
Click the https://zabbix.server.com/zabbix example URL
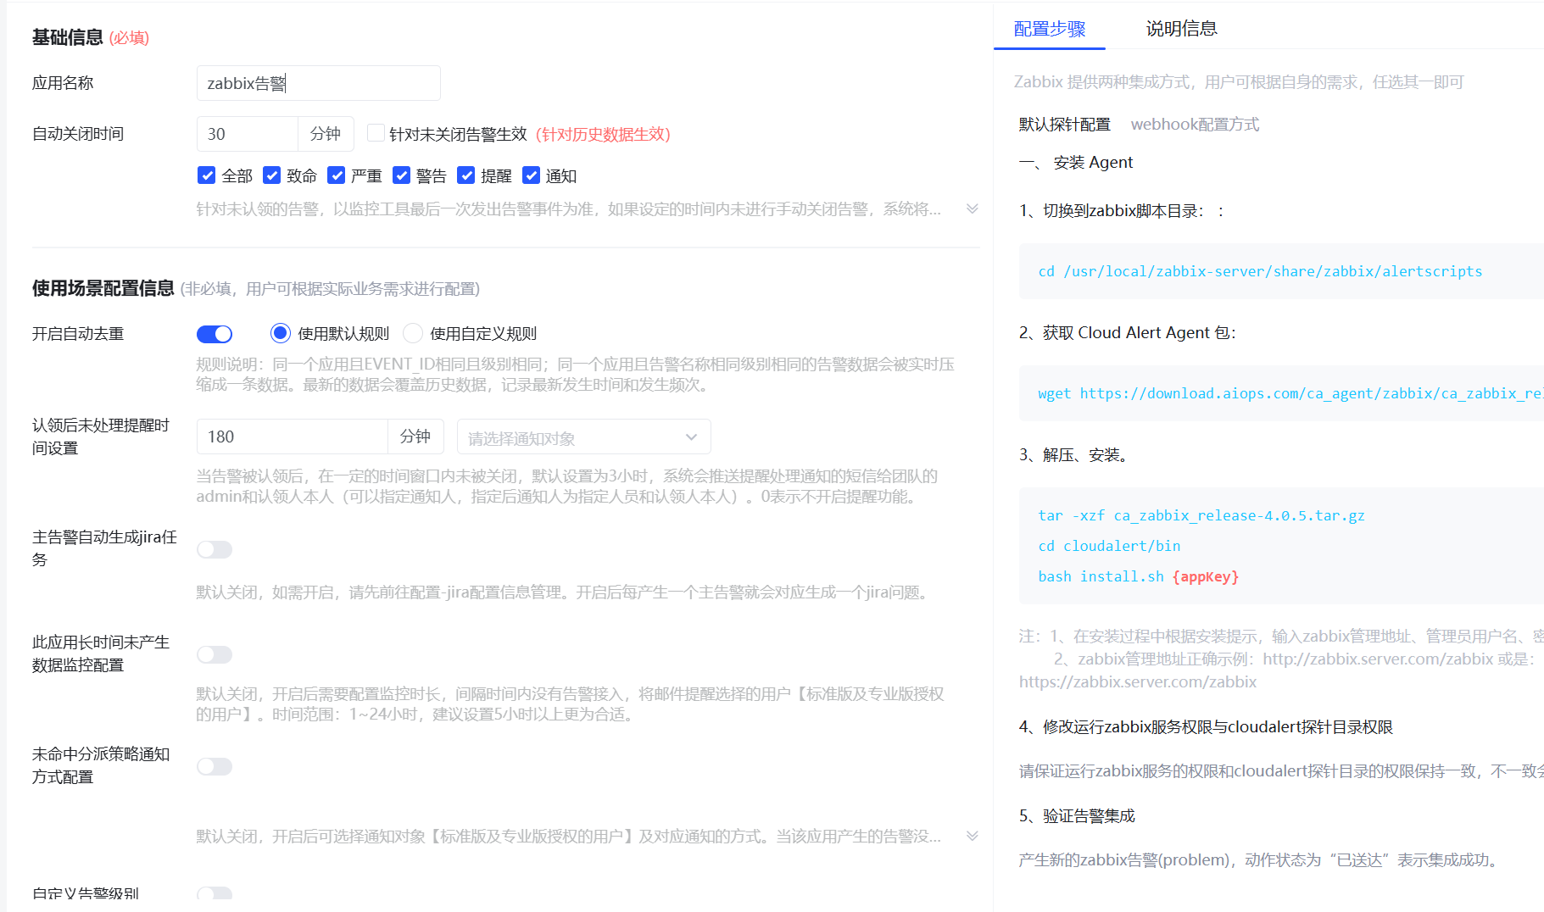(1138, 681)
